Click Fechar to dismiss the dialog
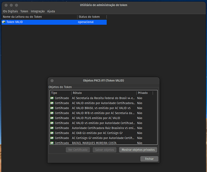The height and width of the screenshot is (172, 207). coord(149,159)
